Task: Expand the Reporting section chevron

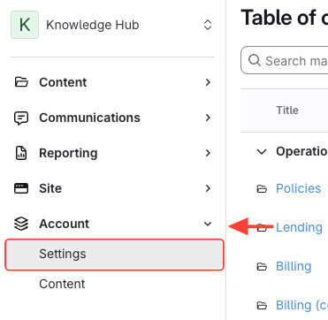Action: click(208, 153)
